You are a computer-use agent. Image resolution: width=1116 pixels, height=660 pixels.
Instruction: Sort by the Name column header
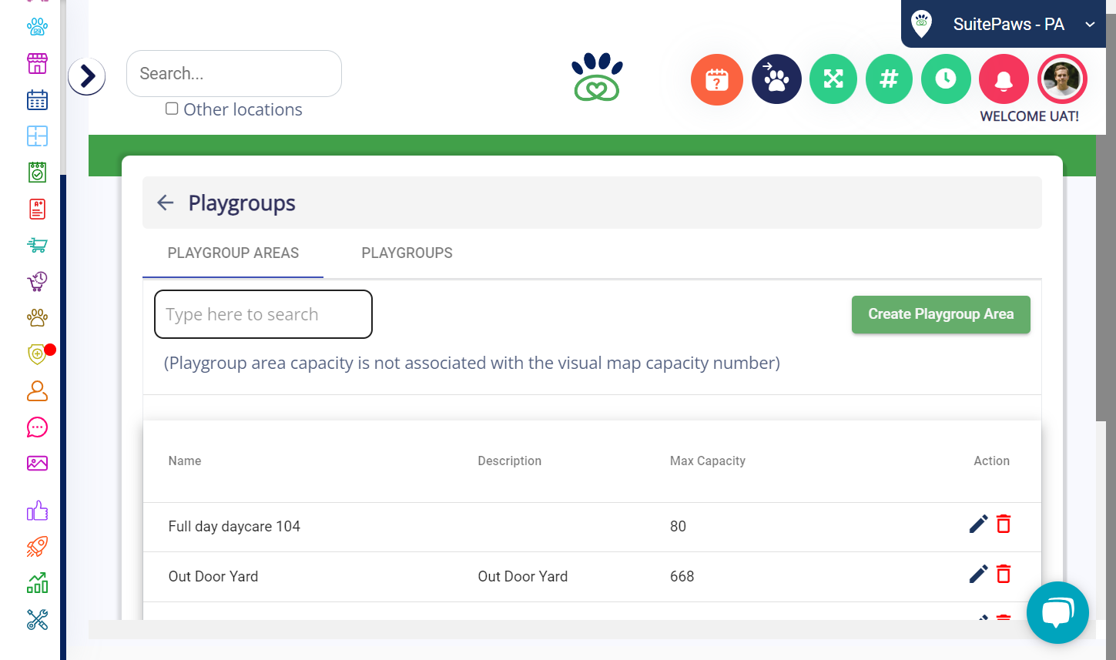tap(185, 461)
